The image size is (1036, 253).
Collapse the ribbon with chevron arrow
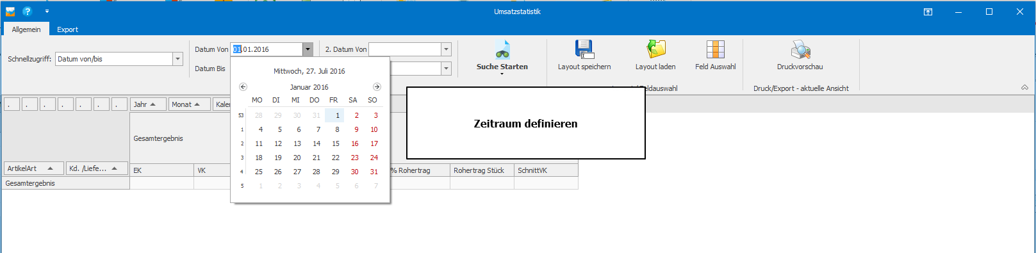1024,88
